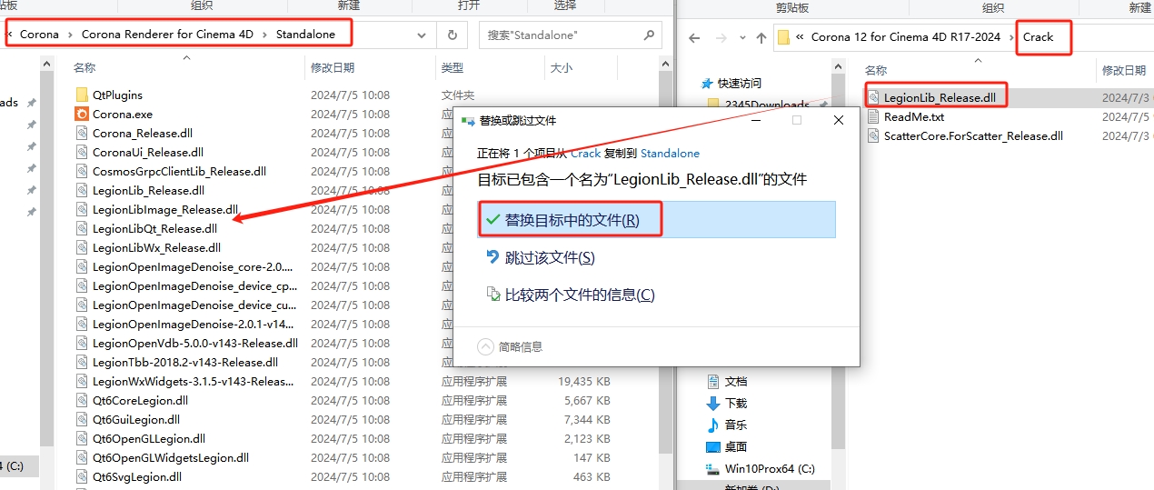Open Documents (文档) in the navigation pane
Image resolution: width=1154 pixels, height=490 pixels.
(x=735, y=382)
